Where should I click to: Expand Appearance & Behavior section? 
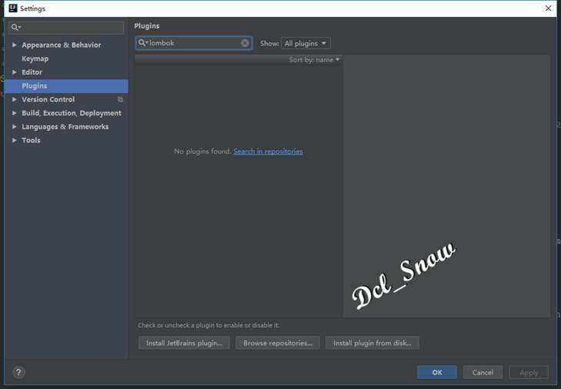[x=15, y=45]
